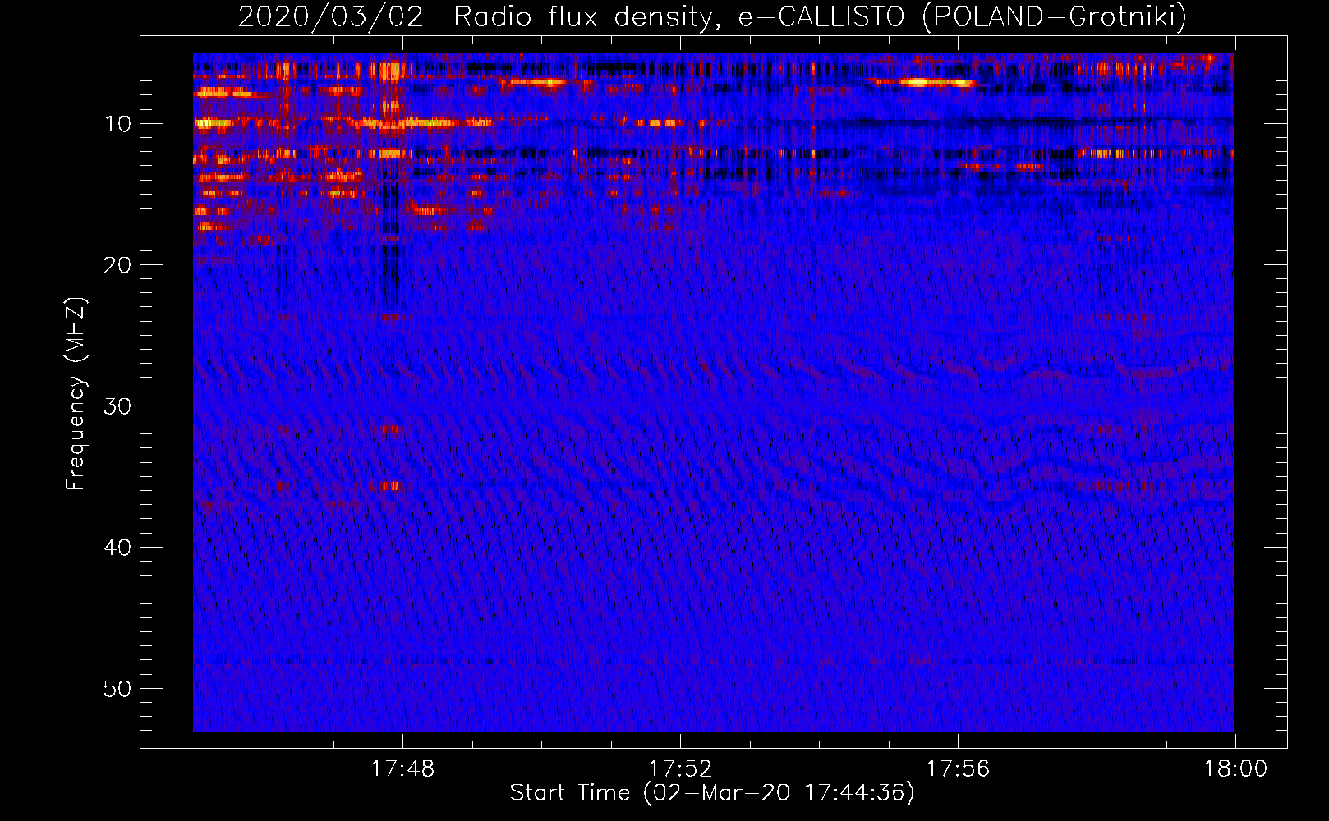1329x821 pixels.
Task: Click the Start Time axis label text
Action: click(x=712, y=793)
